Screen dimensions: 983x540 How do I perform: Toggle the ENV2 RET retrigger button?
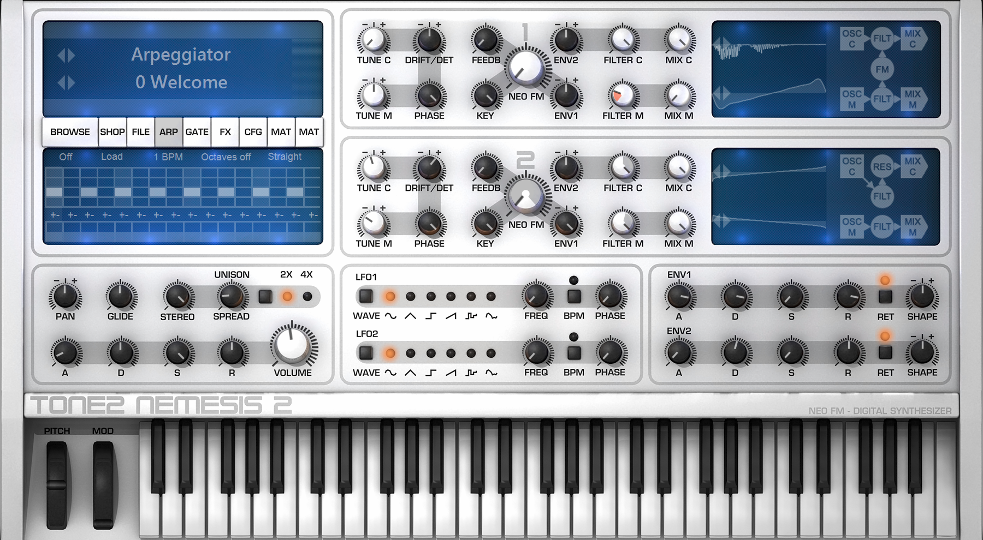coord(885,353)
